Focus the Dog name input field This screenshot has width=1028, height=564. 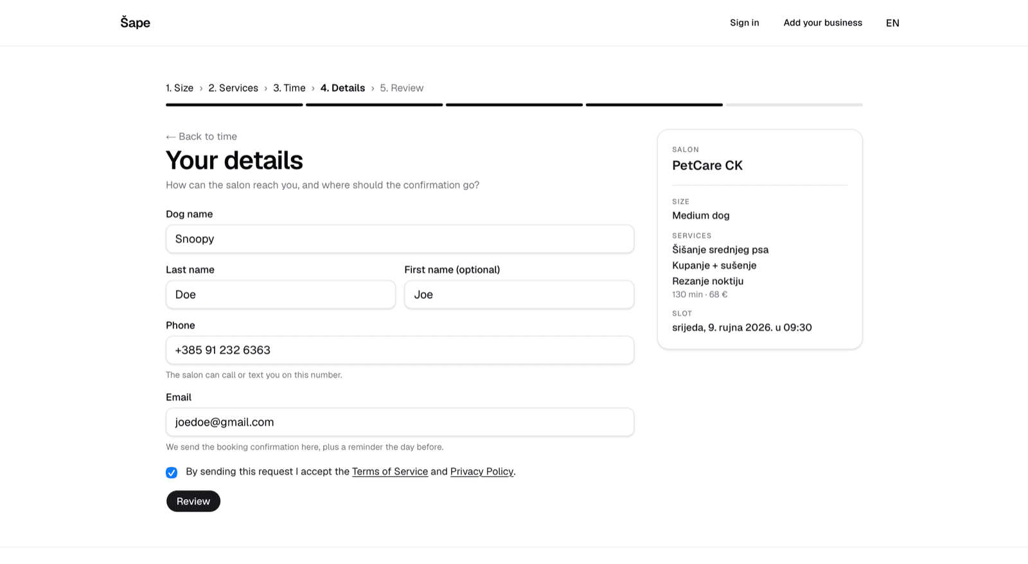400,239
